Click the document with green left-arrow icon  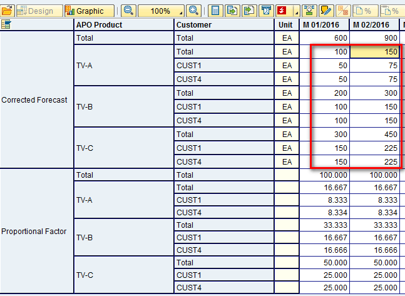pyautogui.click(x=249, y=11)
